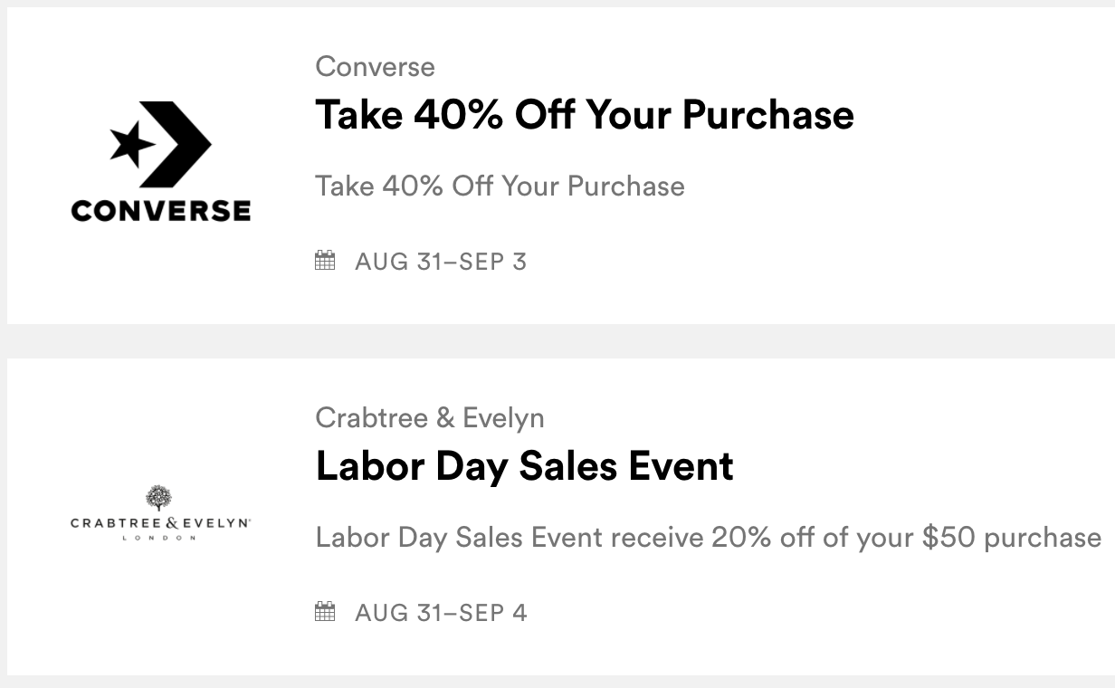Click the Crabtree & Evelyn tree emblem
Image resolution: width=1115 pixels, height=688 pixels.
[159, 497]
